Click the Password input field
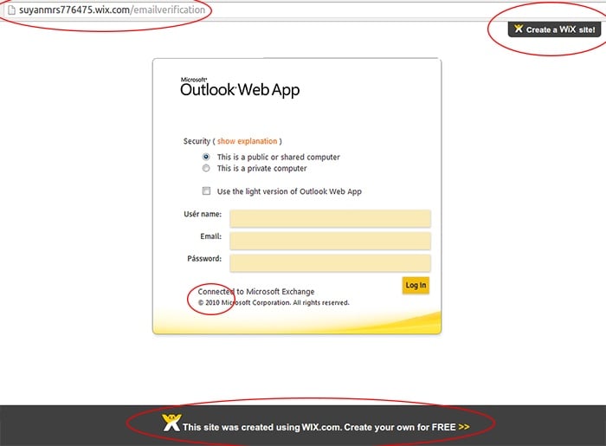 (330, 263)
